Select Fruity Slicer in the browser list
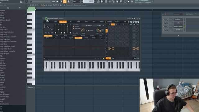The image size is (199, 112). click(x=3, y=44)
